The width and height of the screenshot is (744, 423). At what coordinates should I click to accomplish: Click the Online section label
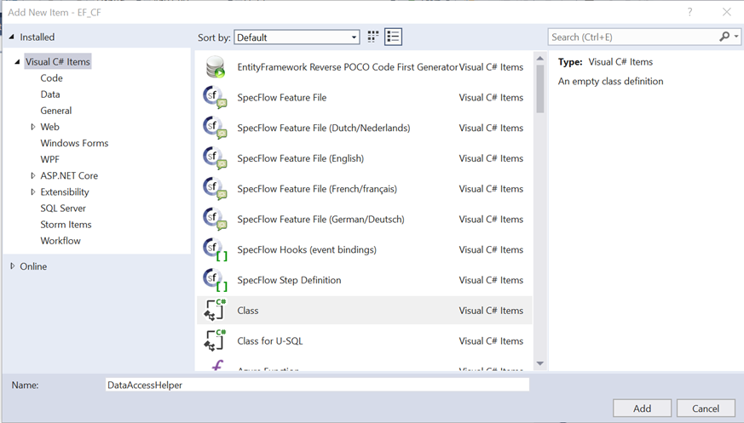coord(33,266)
